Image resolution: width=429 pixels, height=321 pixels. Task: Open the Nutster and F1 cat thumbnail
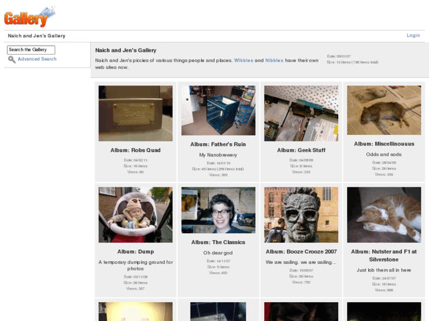click(x=384, y=215)
